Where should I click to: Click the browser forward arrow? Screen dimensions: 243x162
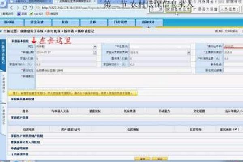(17, 8)
